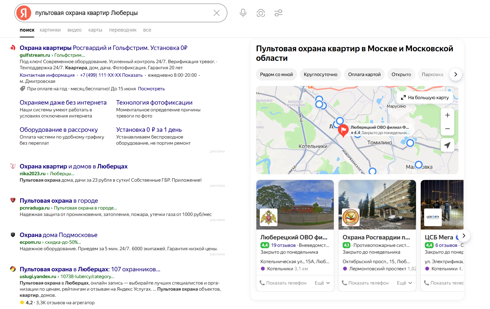Open Оборудование в рассрочку sitelink
Image resolution: width=490 pixels, height=309 pixels.
tap(59, 130)
